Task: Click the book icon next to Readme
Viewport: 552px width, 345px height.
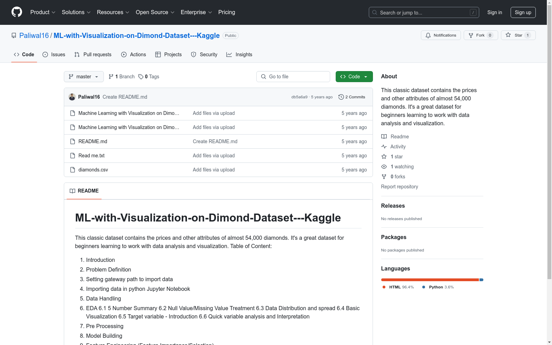Action: coord(384,137)
